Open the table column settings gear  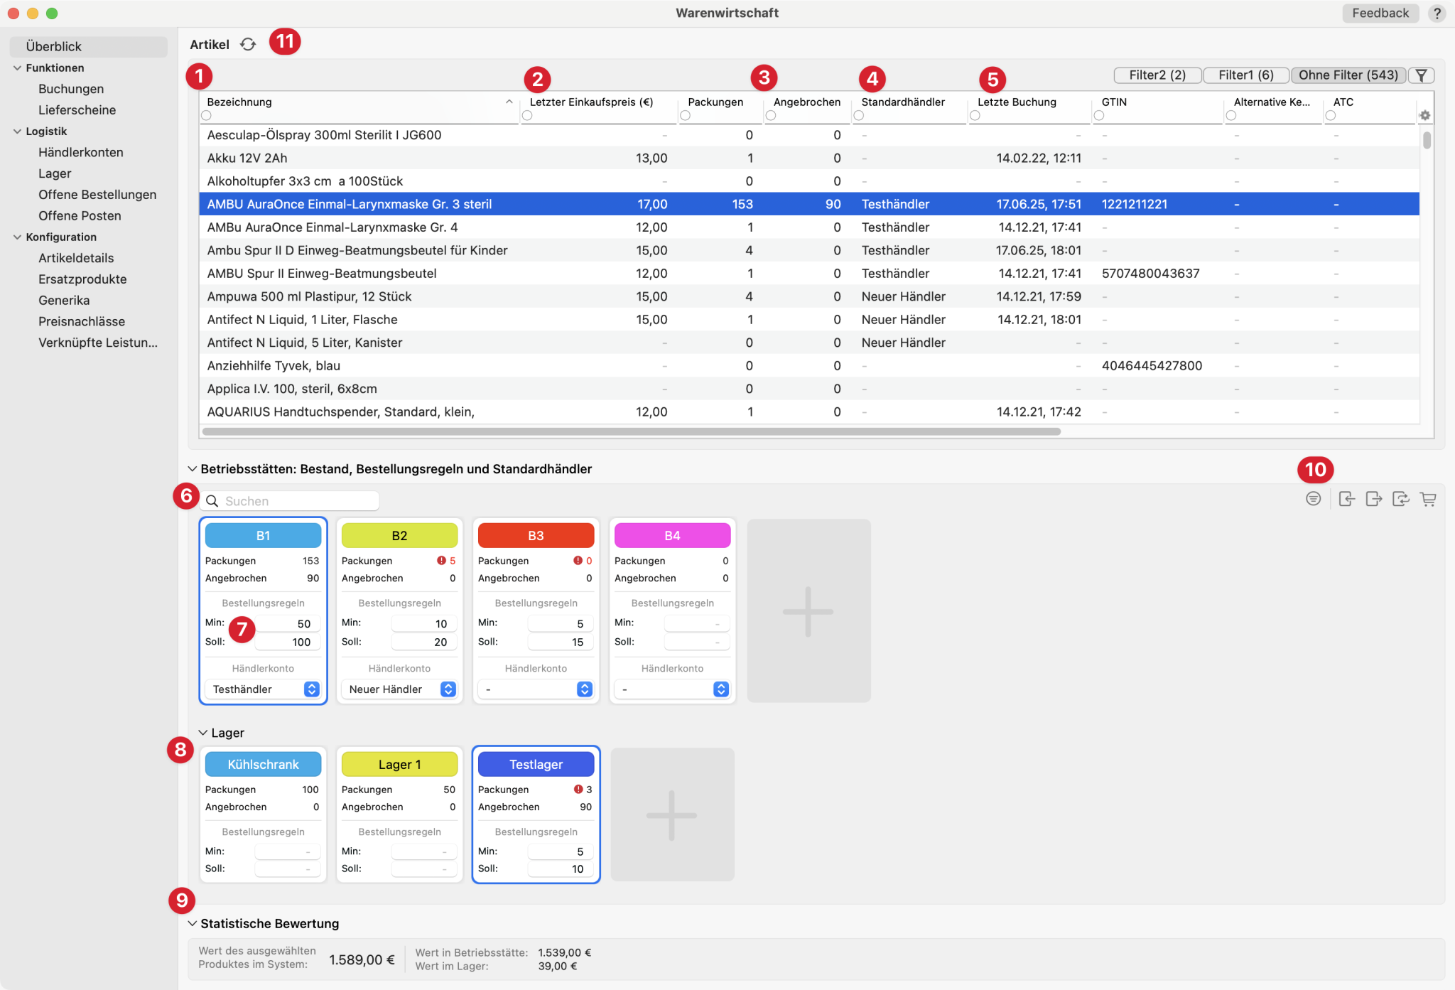coord(1424,115)
